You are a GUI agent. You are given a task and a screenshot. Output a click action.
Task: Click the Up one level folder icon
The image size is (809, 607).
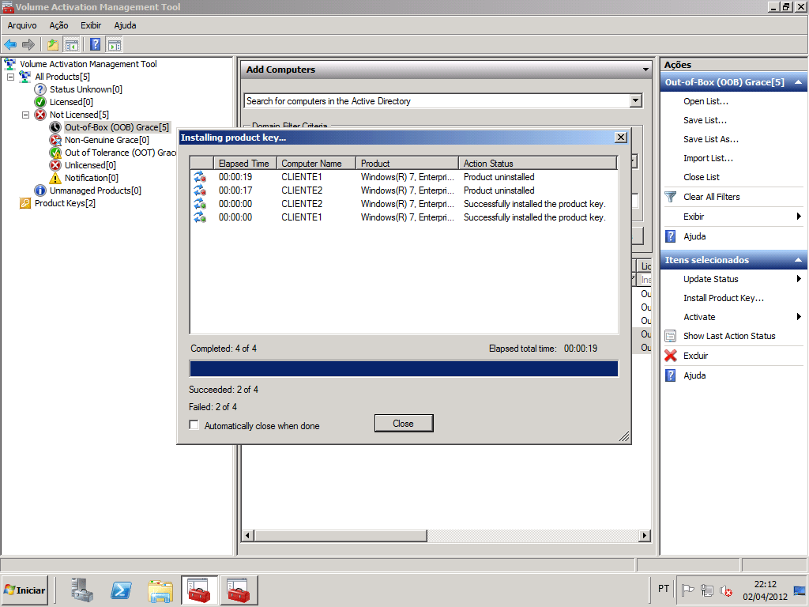click(x=53, y=45)
